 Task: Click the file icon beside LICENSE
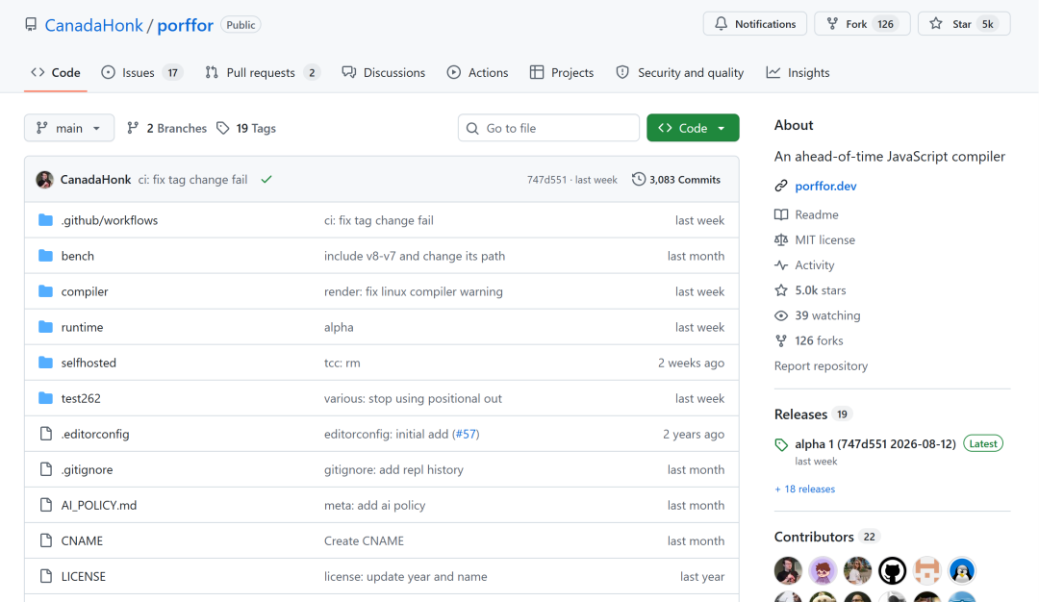point(46,576)
